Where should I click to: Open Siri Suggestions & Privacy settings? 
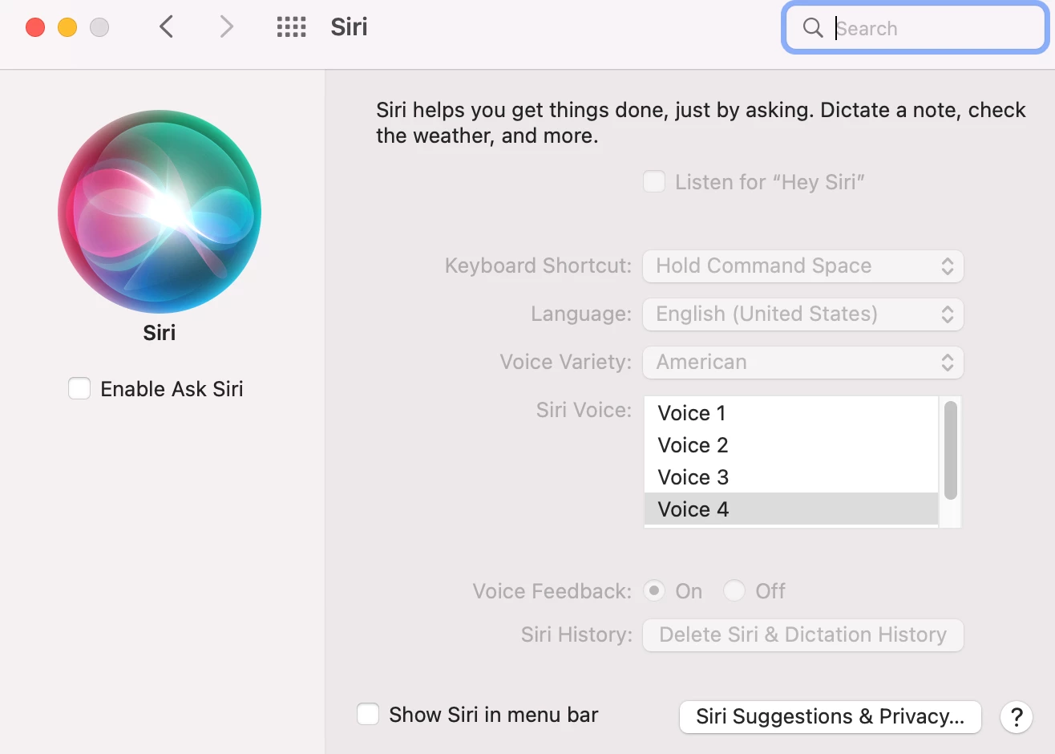[831, 716]
